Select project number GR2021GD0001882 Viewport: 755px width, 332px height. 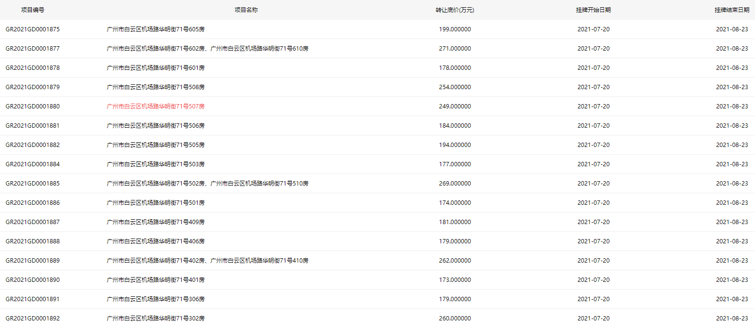point(33,145)
